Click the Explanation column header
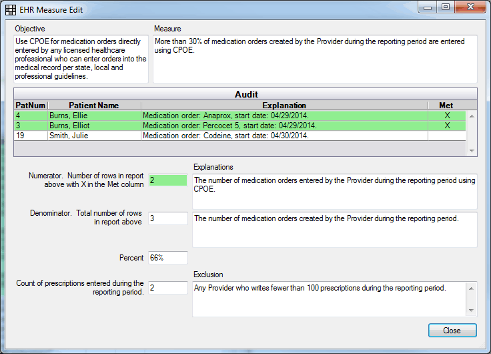This screenshot has width=491, height=354. tap(284, 106)
